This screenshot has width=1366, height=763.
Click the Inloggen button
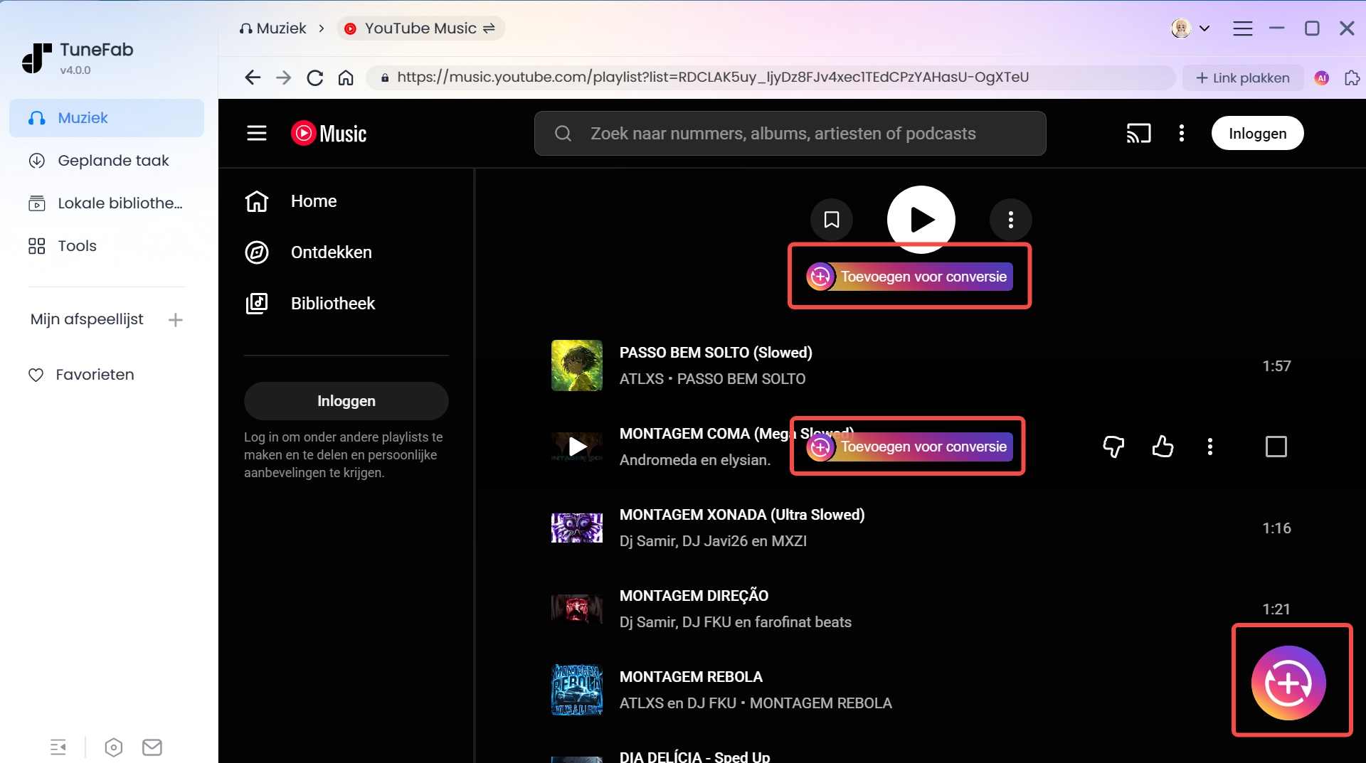[1257, 133]
